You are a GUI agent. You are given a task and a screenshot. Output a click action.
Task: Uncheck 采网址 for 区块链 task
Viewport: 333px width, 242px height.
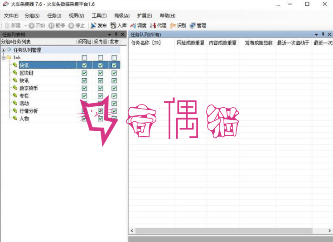point(84,73)
